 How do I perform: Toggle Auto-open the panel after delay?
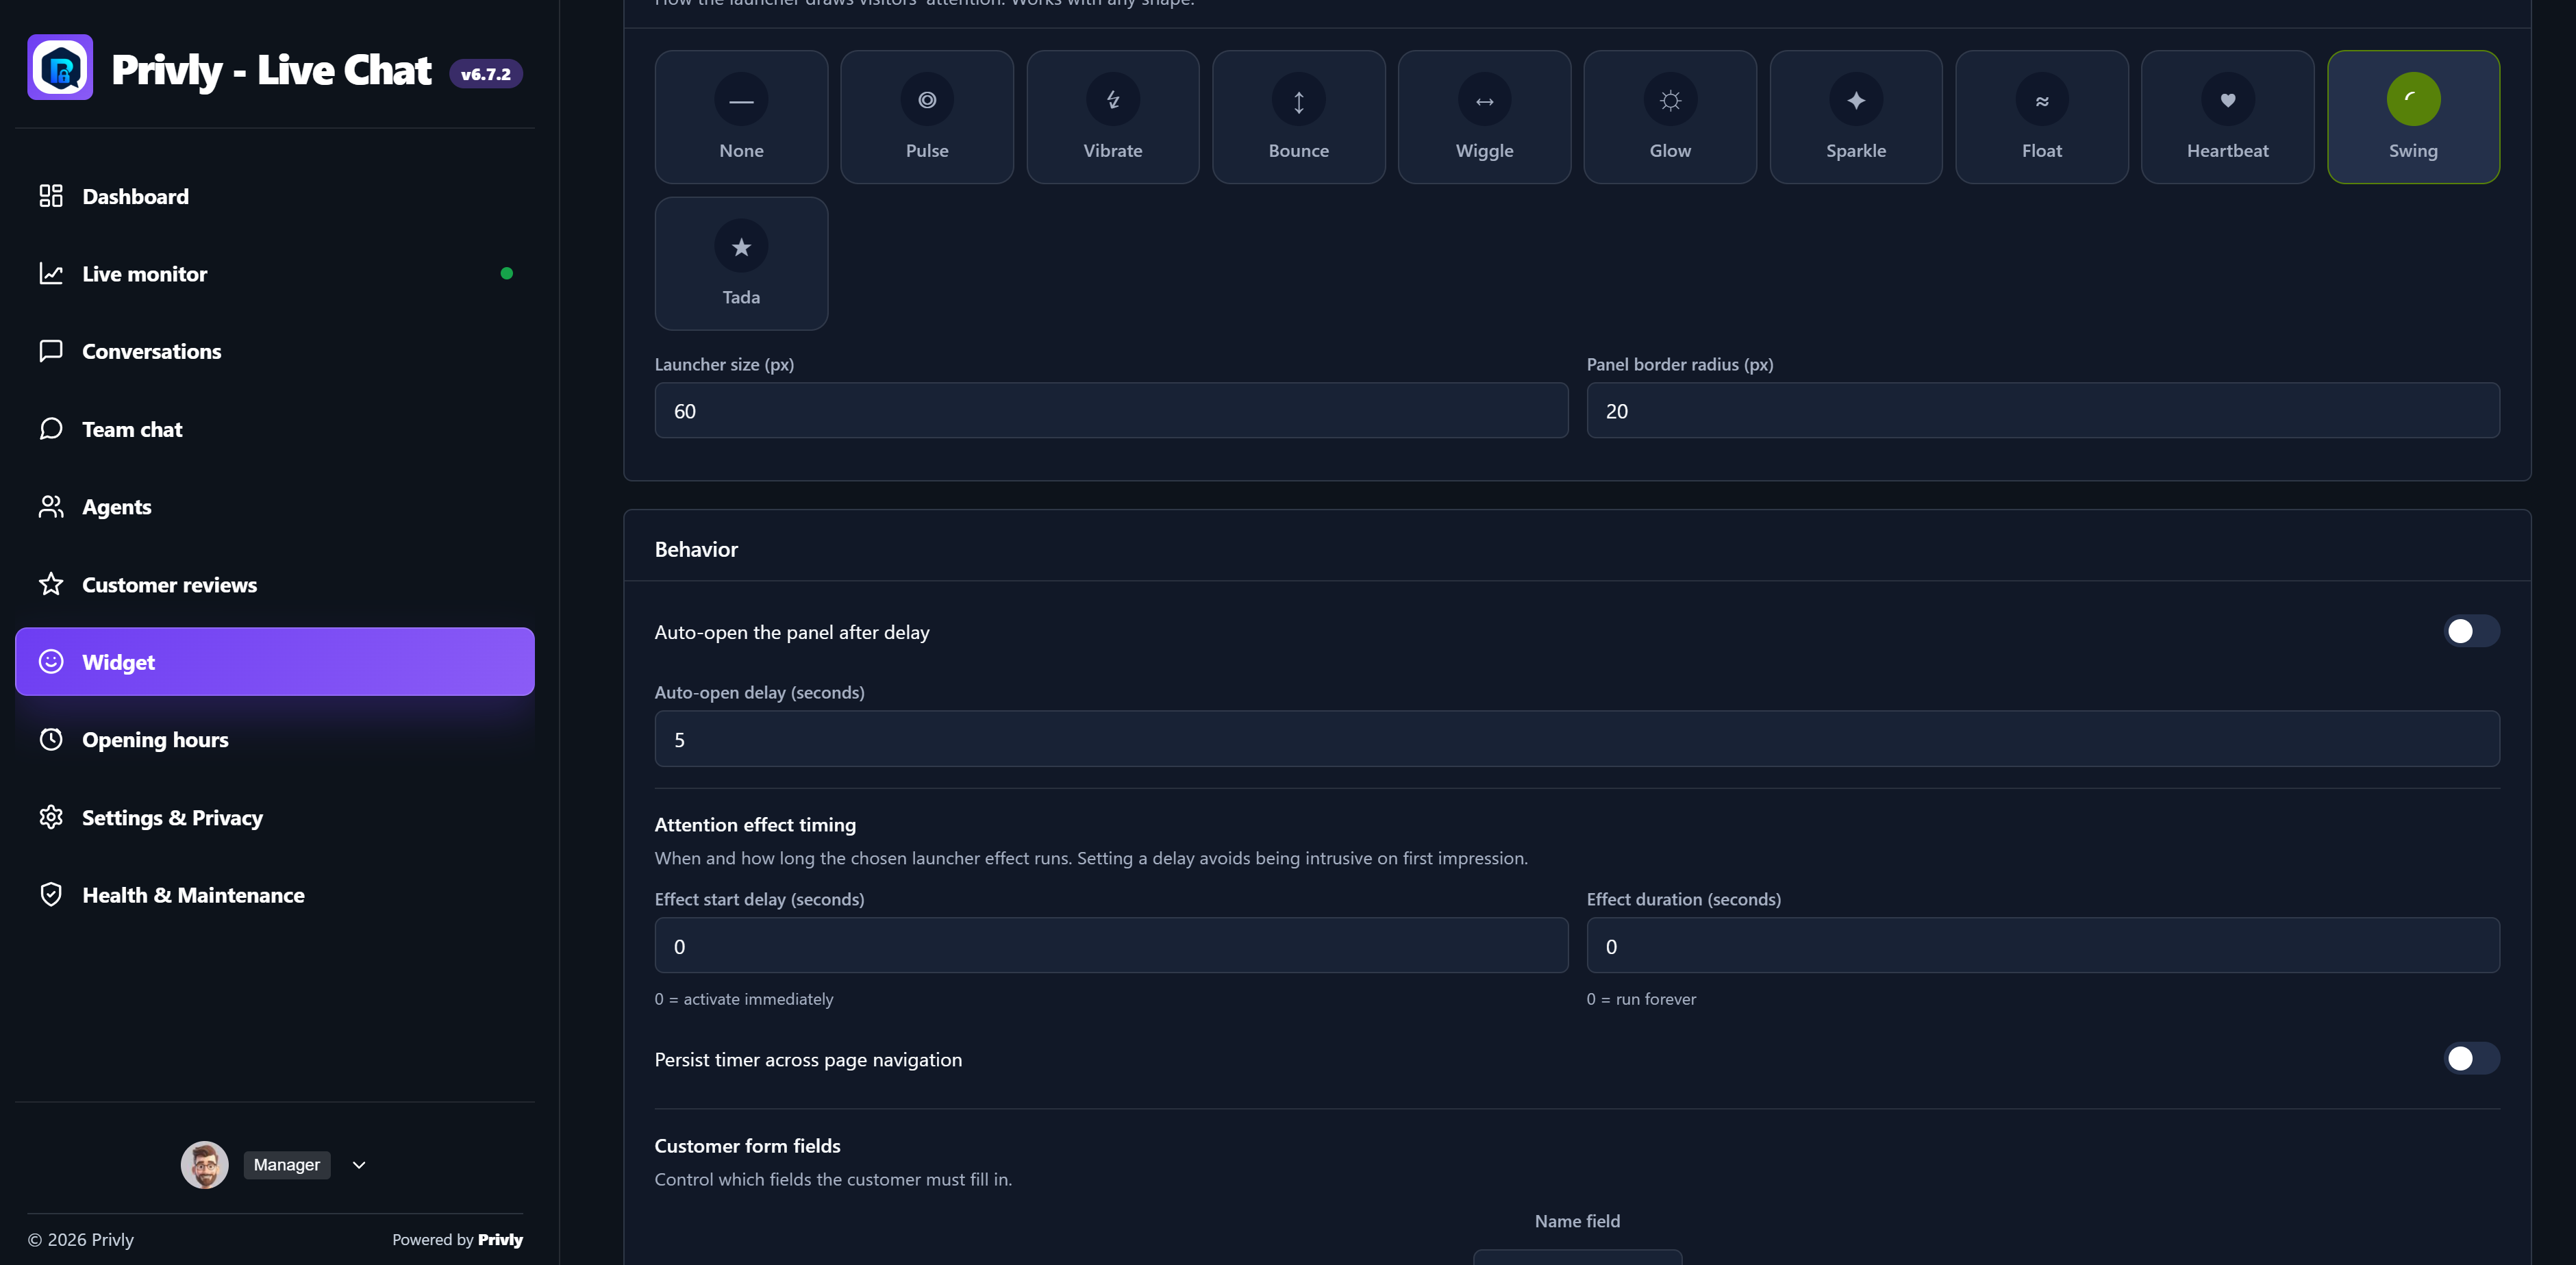point(2471,631)
